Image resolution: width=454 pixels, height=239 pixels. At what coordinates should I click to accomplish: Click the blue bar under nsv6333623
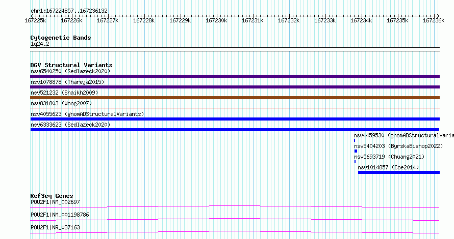click(x=235, y=130)
